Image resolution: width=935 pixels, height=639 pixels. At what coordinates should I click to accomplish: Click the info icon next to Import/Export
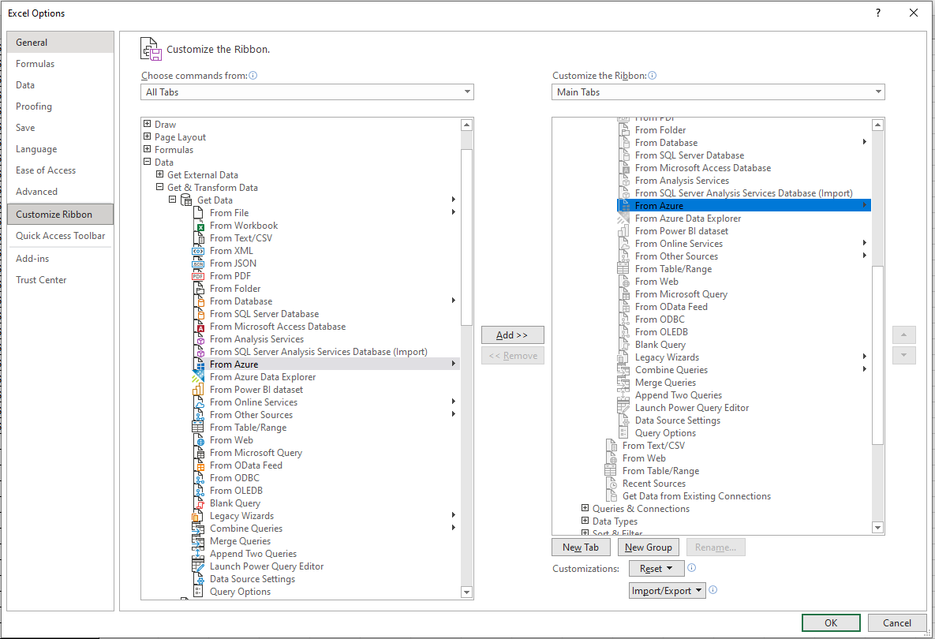[x=712, y=590]
